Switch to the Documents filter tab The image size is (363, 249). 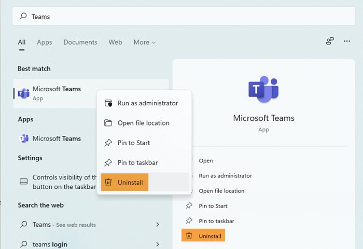80,42
